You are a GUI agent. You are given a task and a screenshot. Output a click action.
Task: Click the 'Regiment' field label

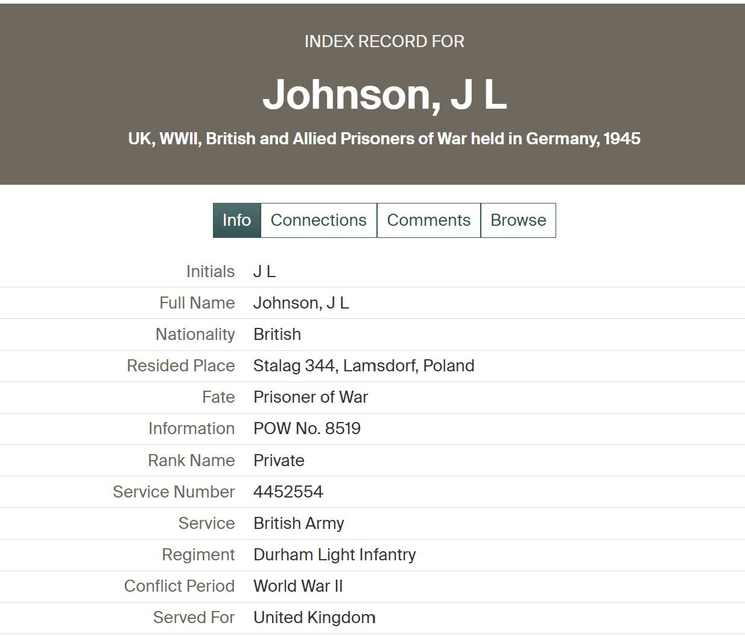coord(198,555)
